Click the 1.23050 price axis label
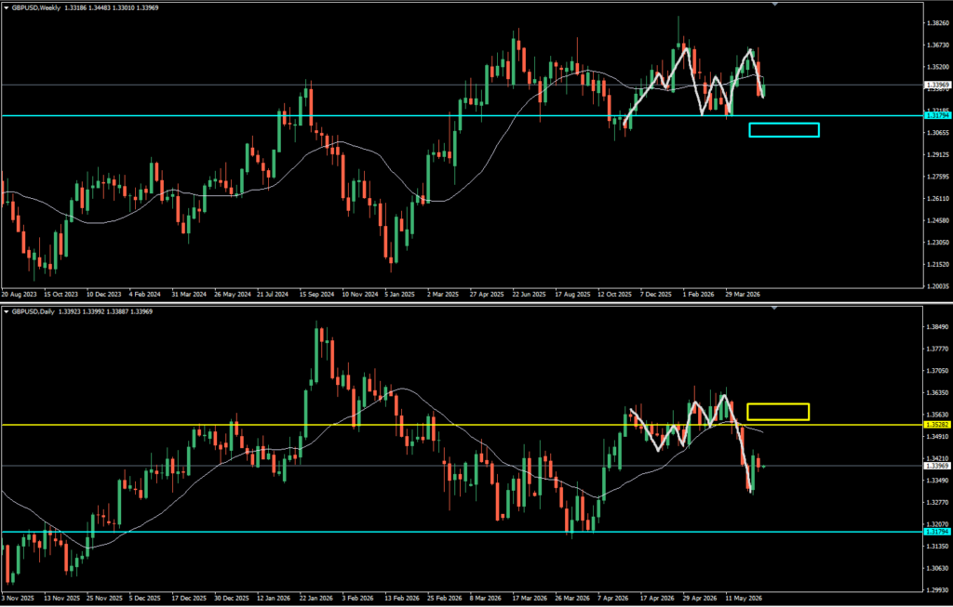Viewport: 953px width, 607px height. [x=939, y=243]
